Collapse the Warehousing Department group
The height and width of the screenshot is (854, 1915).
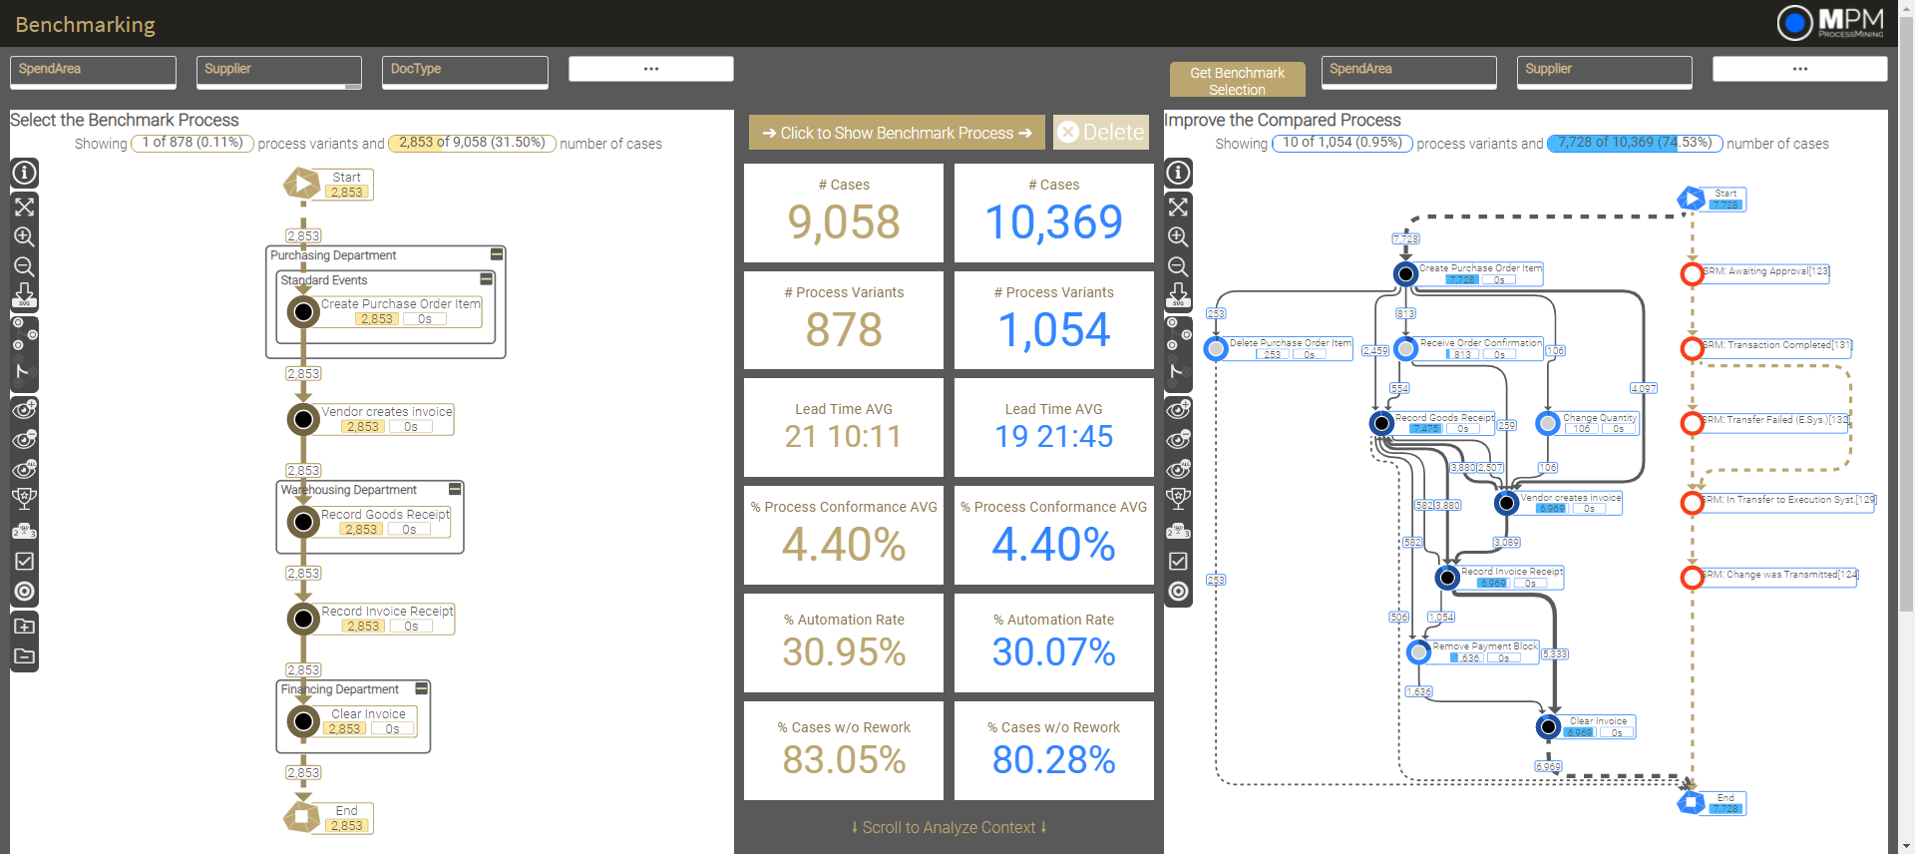pyautogui.click(x=455, y=489)
